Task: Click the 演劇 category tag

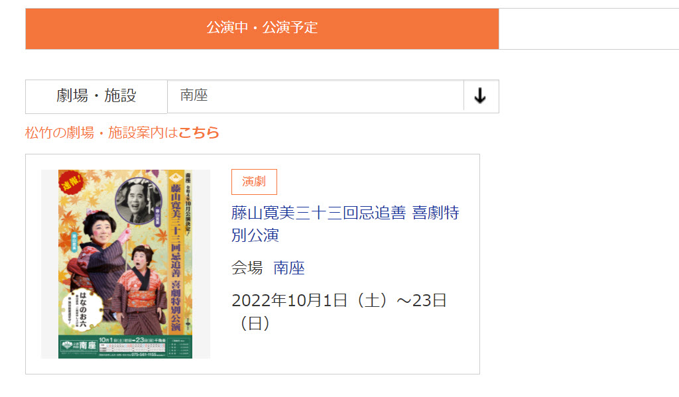Action: (254, 182)
